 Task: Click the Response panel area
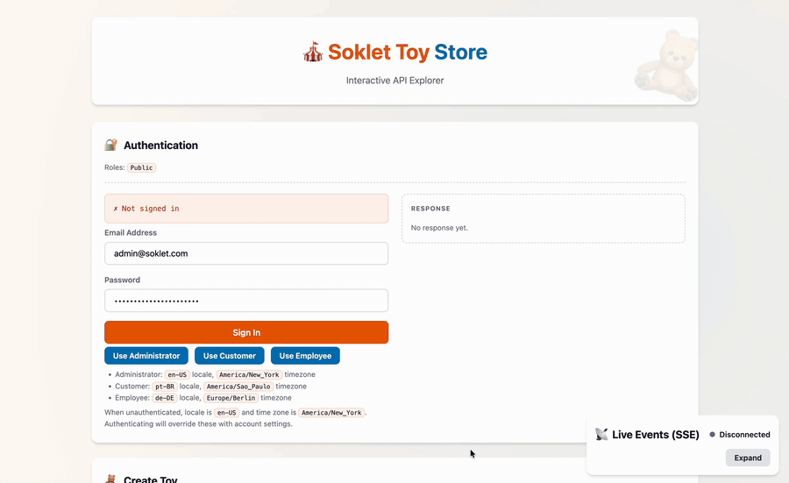(x=544, y=218)
